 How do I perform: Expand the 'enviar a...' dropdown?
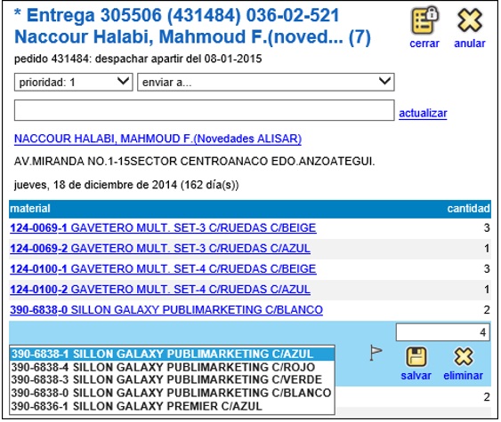click(266, 83)
